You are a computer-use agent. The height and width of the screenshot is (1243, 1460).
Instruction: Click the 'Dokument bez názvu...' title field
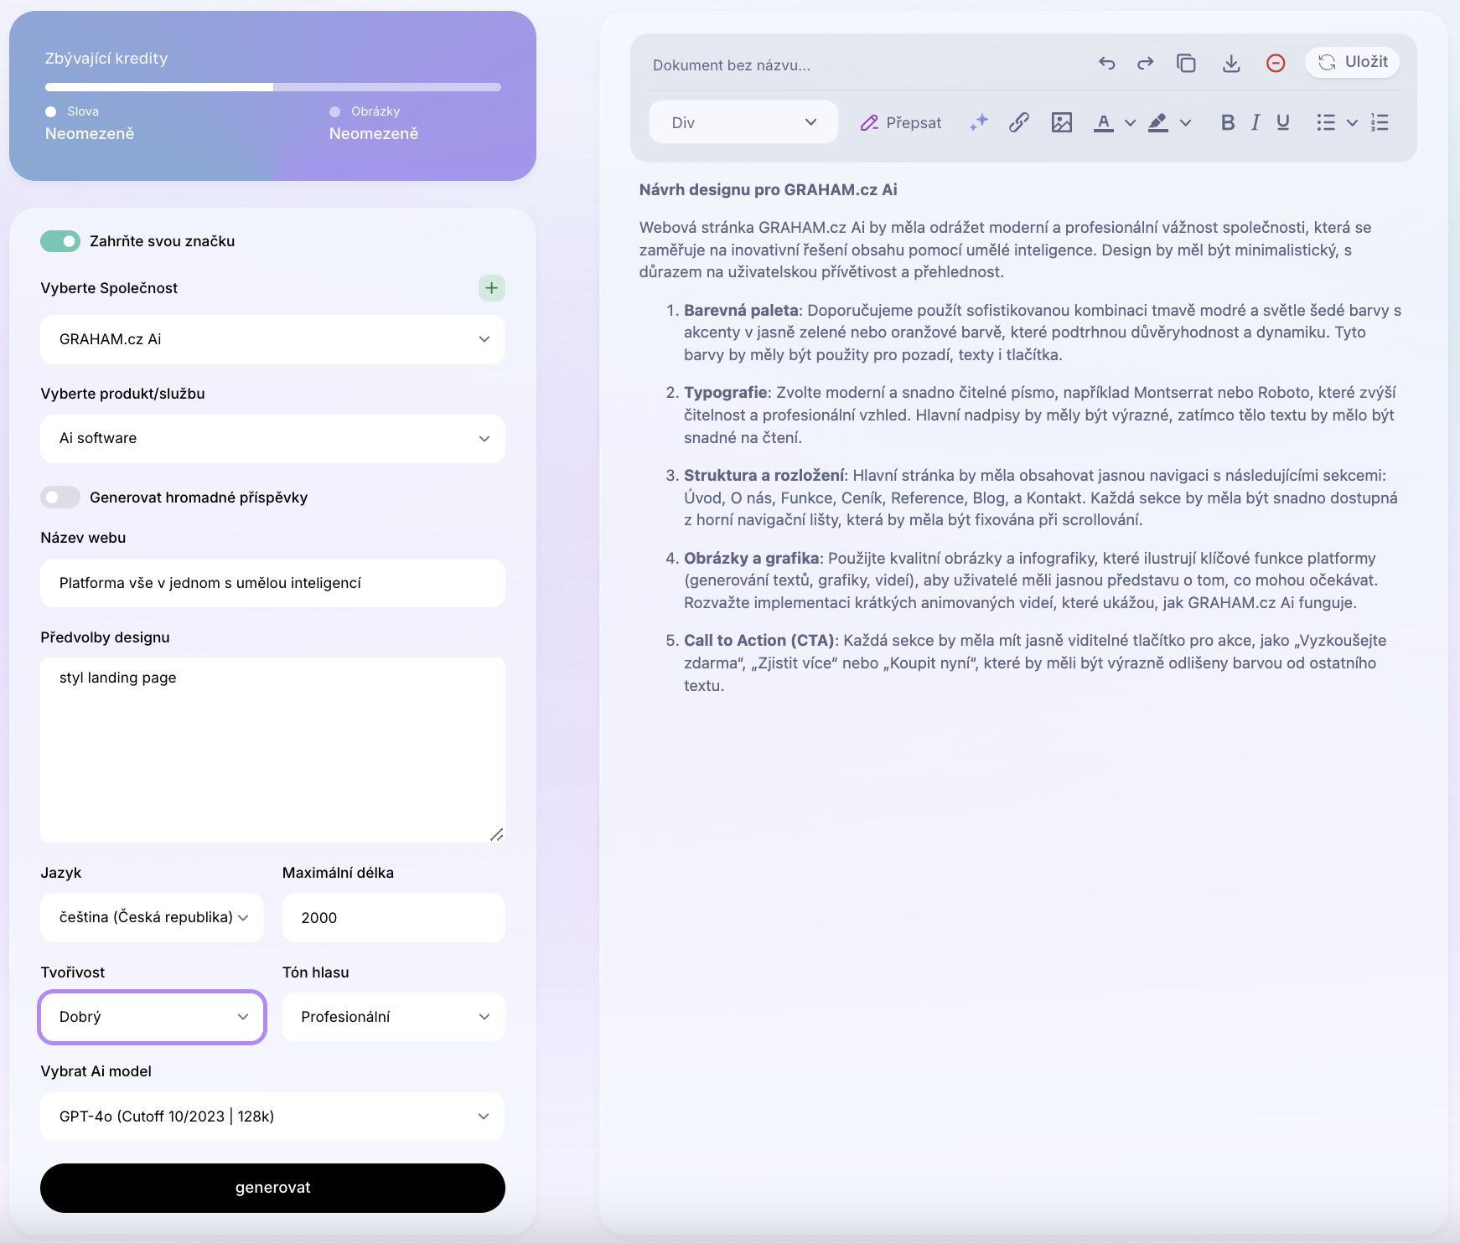click(731, 65)
